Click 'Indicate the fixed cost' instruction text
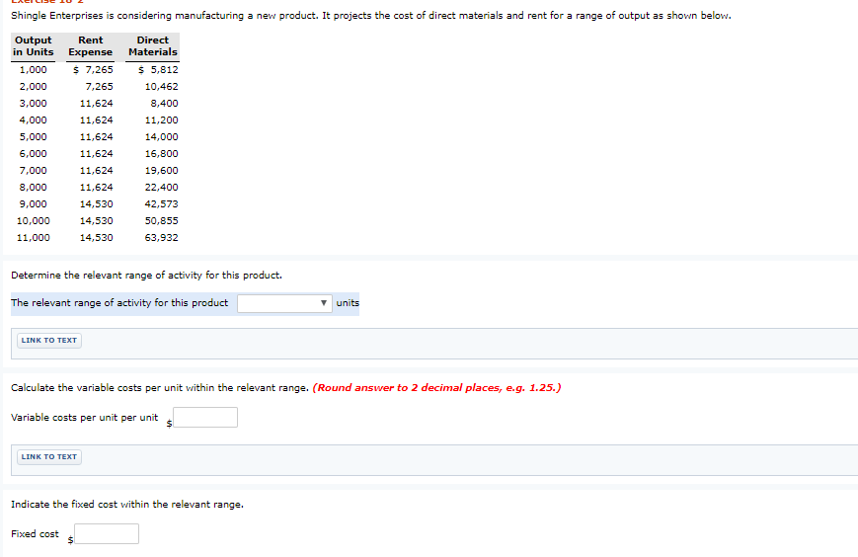The image size is (858, 557). tap(127, 505)
